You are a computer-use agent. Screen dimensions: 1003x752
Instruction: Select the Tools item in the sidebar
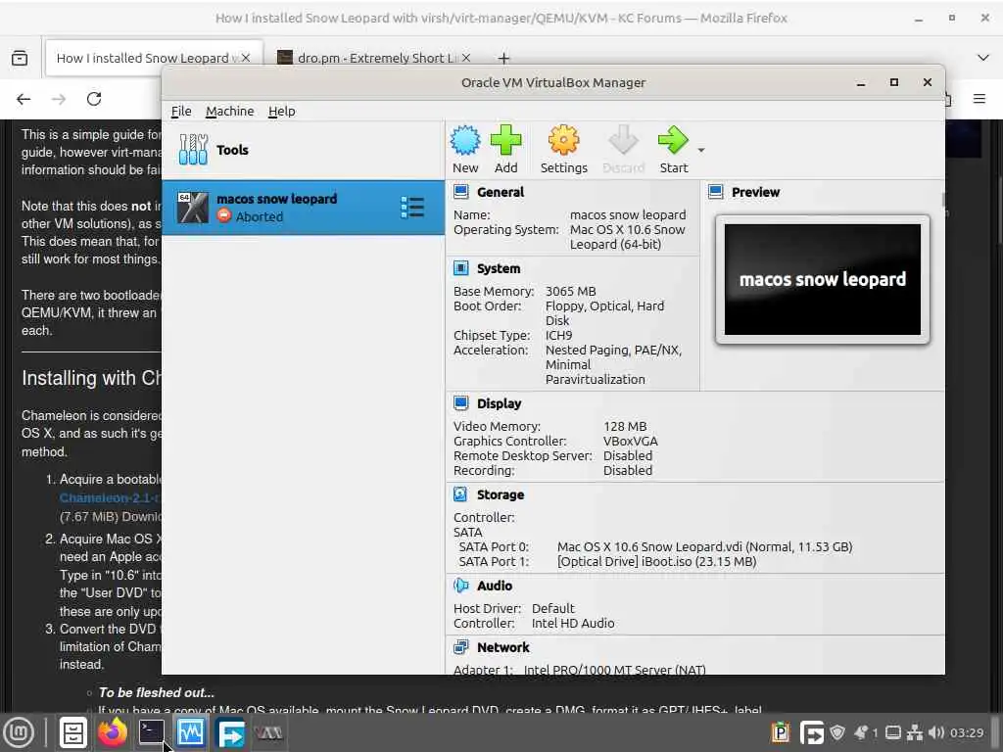tap(304, 150)
